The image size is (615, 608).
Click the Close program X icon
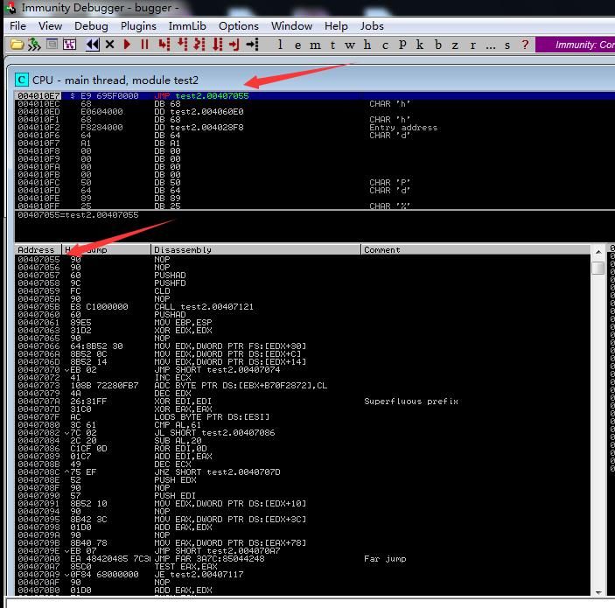click(x=110, y=45)
